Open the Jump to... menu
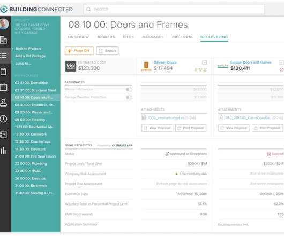This screenshot has height=236, width=284. tap(23, 64)
